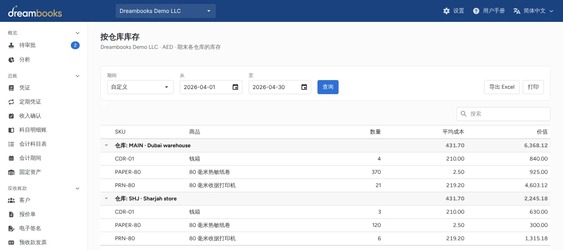The width and height of the screenshot is (563, 250).
Task: Open the 至 date calendar picker
Action: point(304,87)
